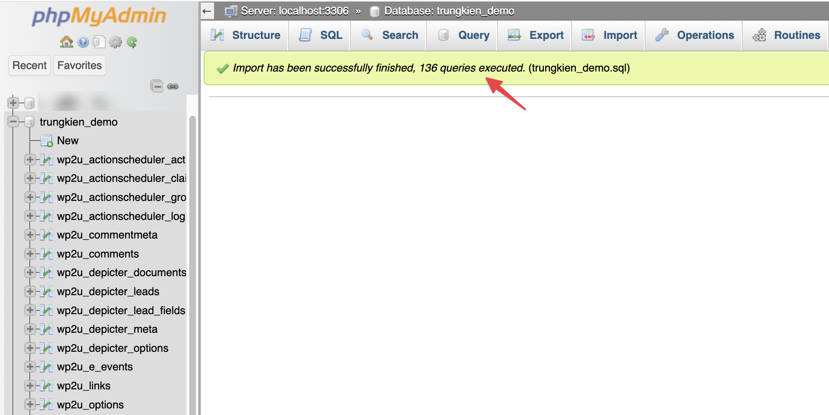Click table icon beside wp2u_depicter_lead_fields
The image size is (829, 415).
point(46,310)
